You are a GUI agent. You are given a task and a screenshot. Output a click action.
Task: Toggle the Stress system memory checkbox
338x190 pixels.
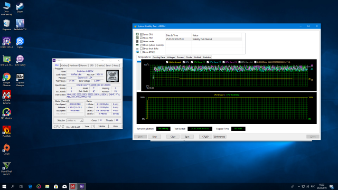click(x=142, y=45)
